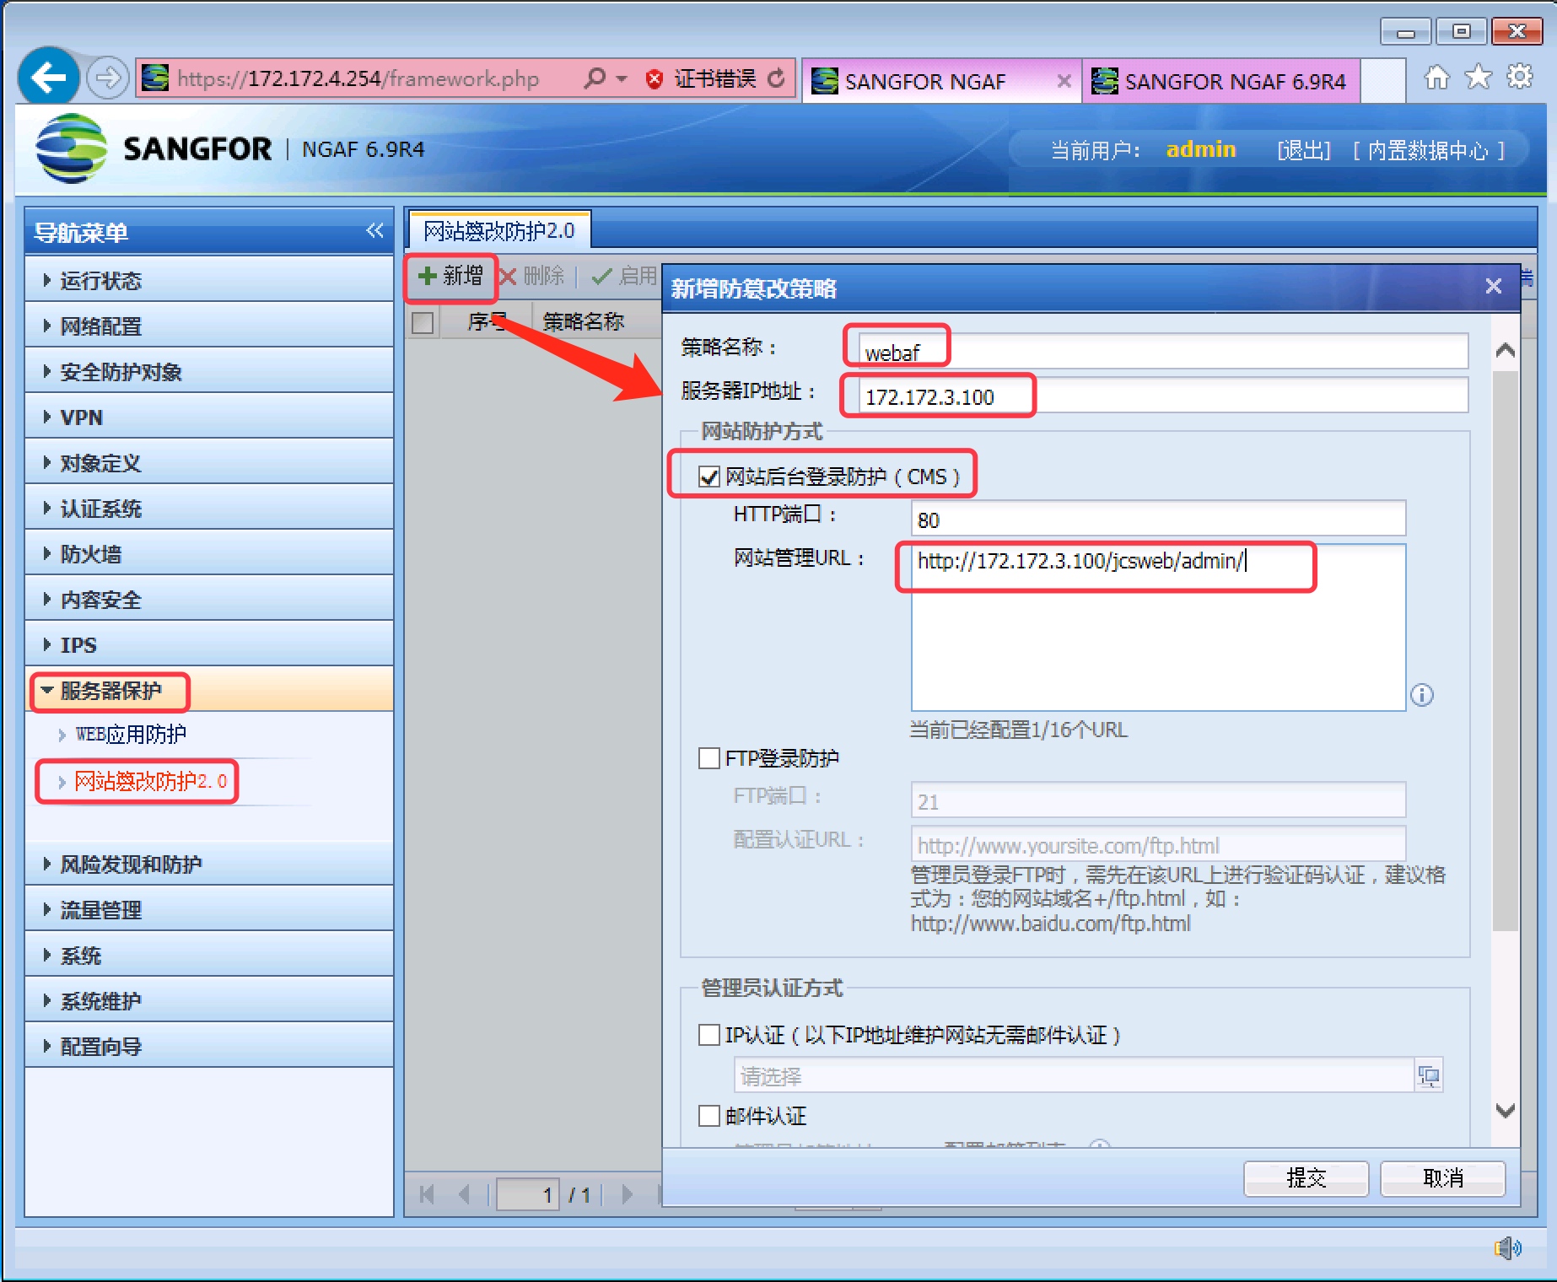Open the 内置数据中心 link
1557x1282 pixels.
[x=1429, y=150]
